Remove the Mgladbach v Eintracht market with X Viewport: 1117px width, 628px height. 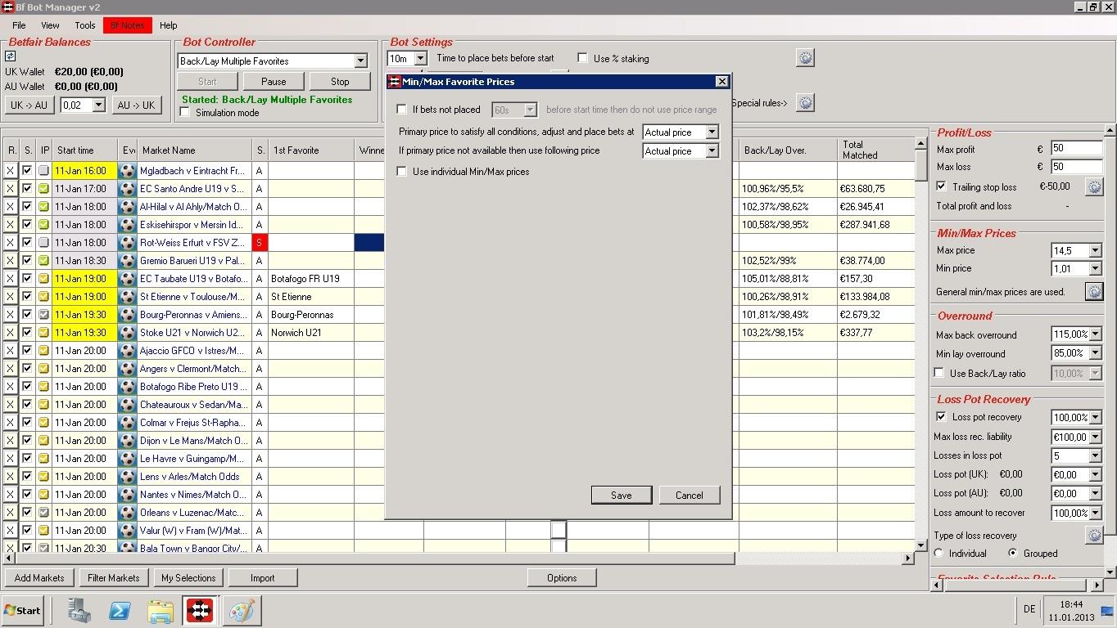coord(11,171)
